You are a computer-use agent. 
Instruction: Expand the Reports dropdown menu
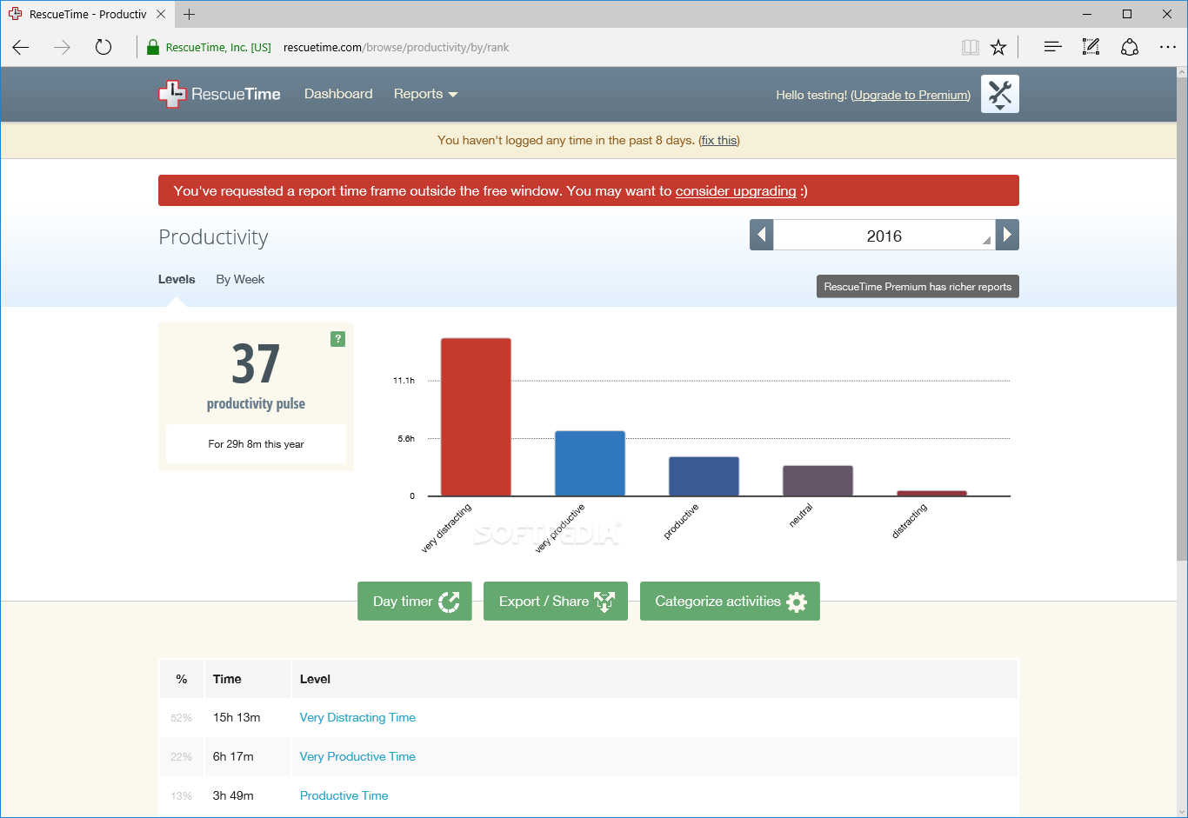click(x=425, y=94)
